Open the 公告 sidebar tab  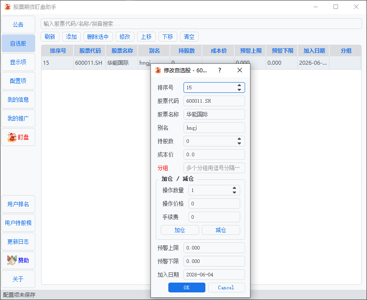click(x=18, y=25)
